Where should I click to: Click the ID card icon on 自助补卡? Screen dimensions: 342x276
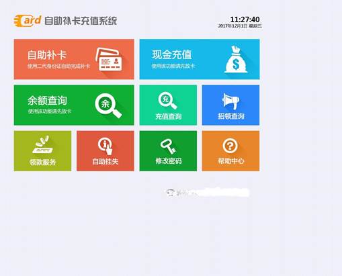click(109, 59)
